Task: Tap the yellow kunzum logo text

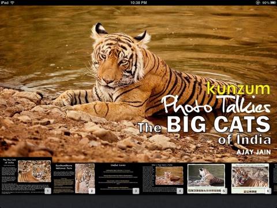Action: pos(238,89)
